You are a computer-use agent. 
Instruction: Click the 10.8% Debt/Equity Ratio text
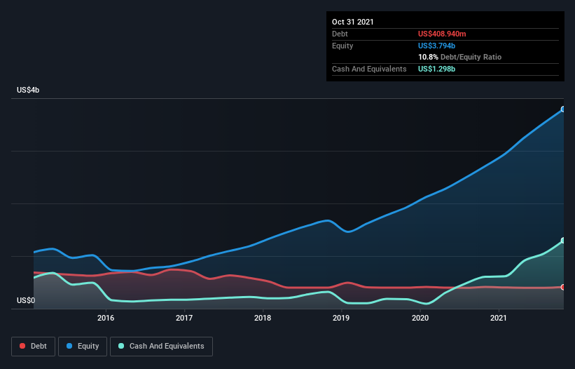[x=460, y=57]
